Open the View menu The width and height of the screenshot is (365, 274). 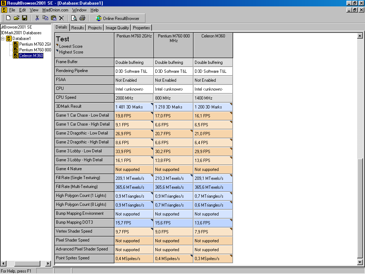34,10
